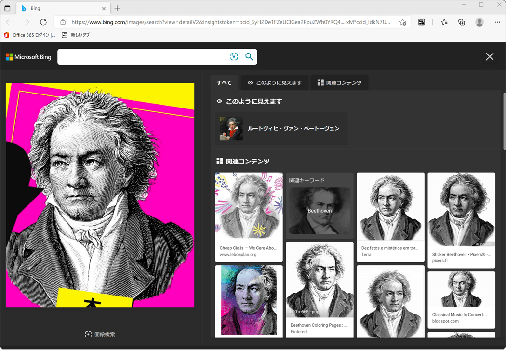Open the Sticker Beethoven Pixers image
506x350 pixels.
(462, 220)
